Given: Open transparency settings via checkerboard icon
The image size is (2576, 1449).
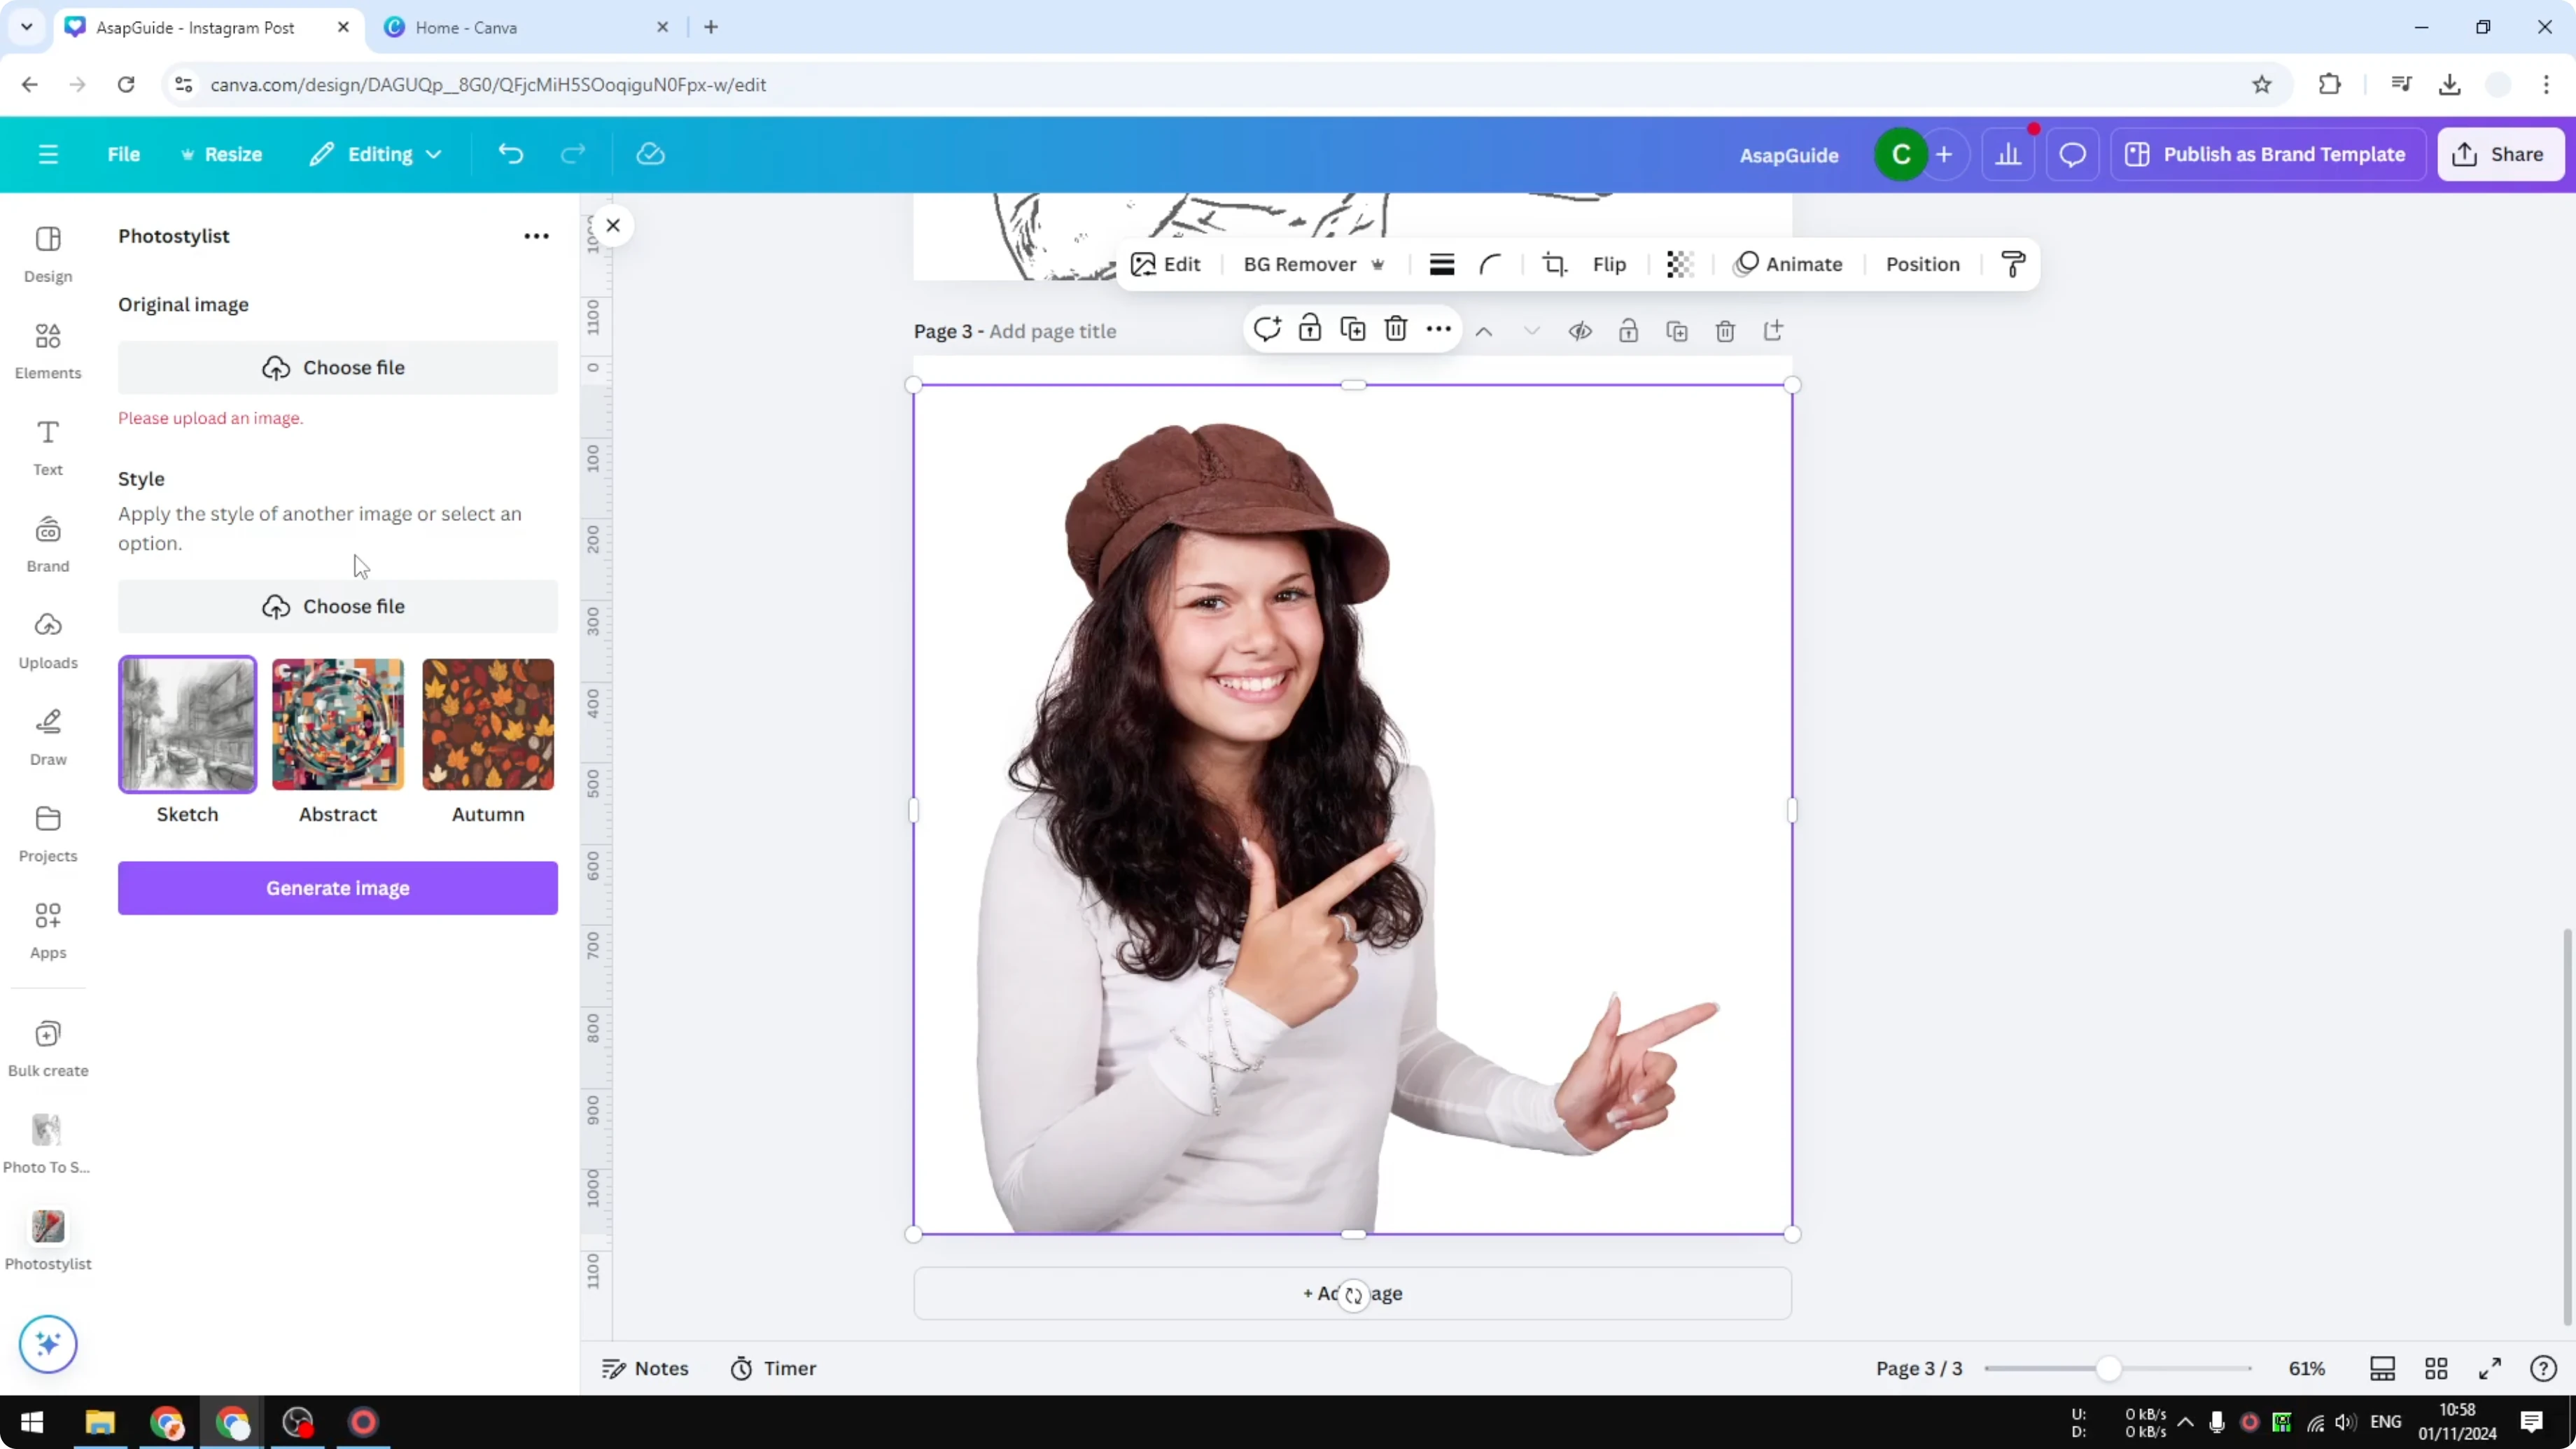Looking at the screenshot, I should click(x=1679, y=264).
